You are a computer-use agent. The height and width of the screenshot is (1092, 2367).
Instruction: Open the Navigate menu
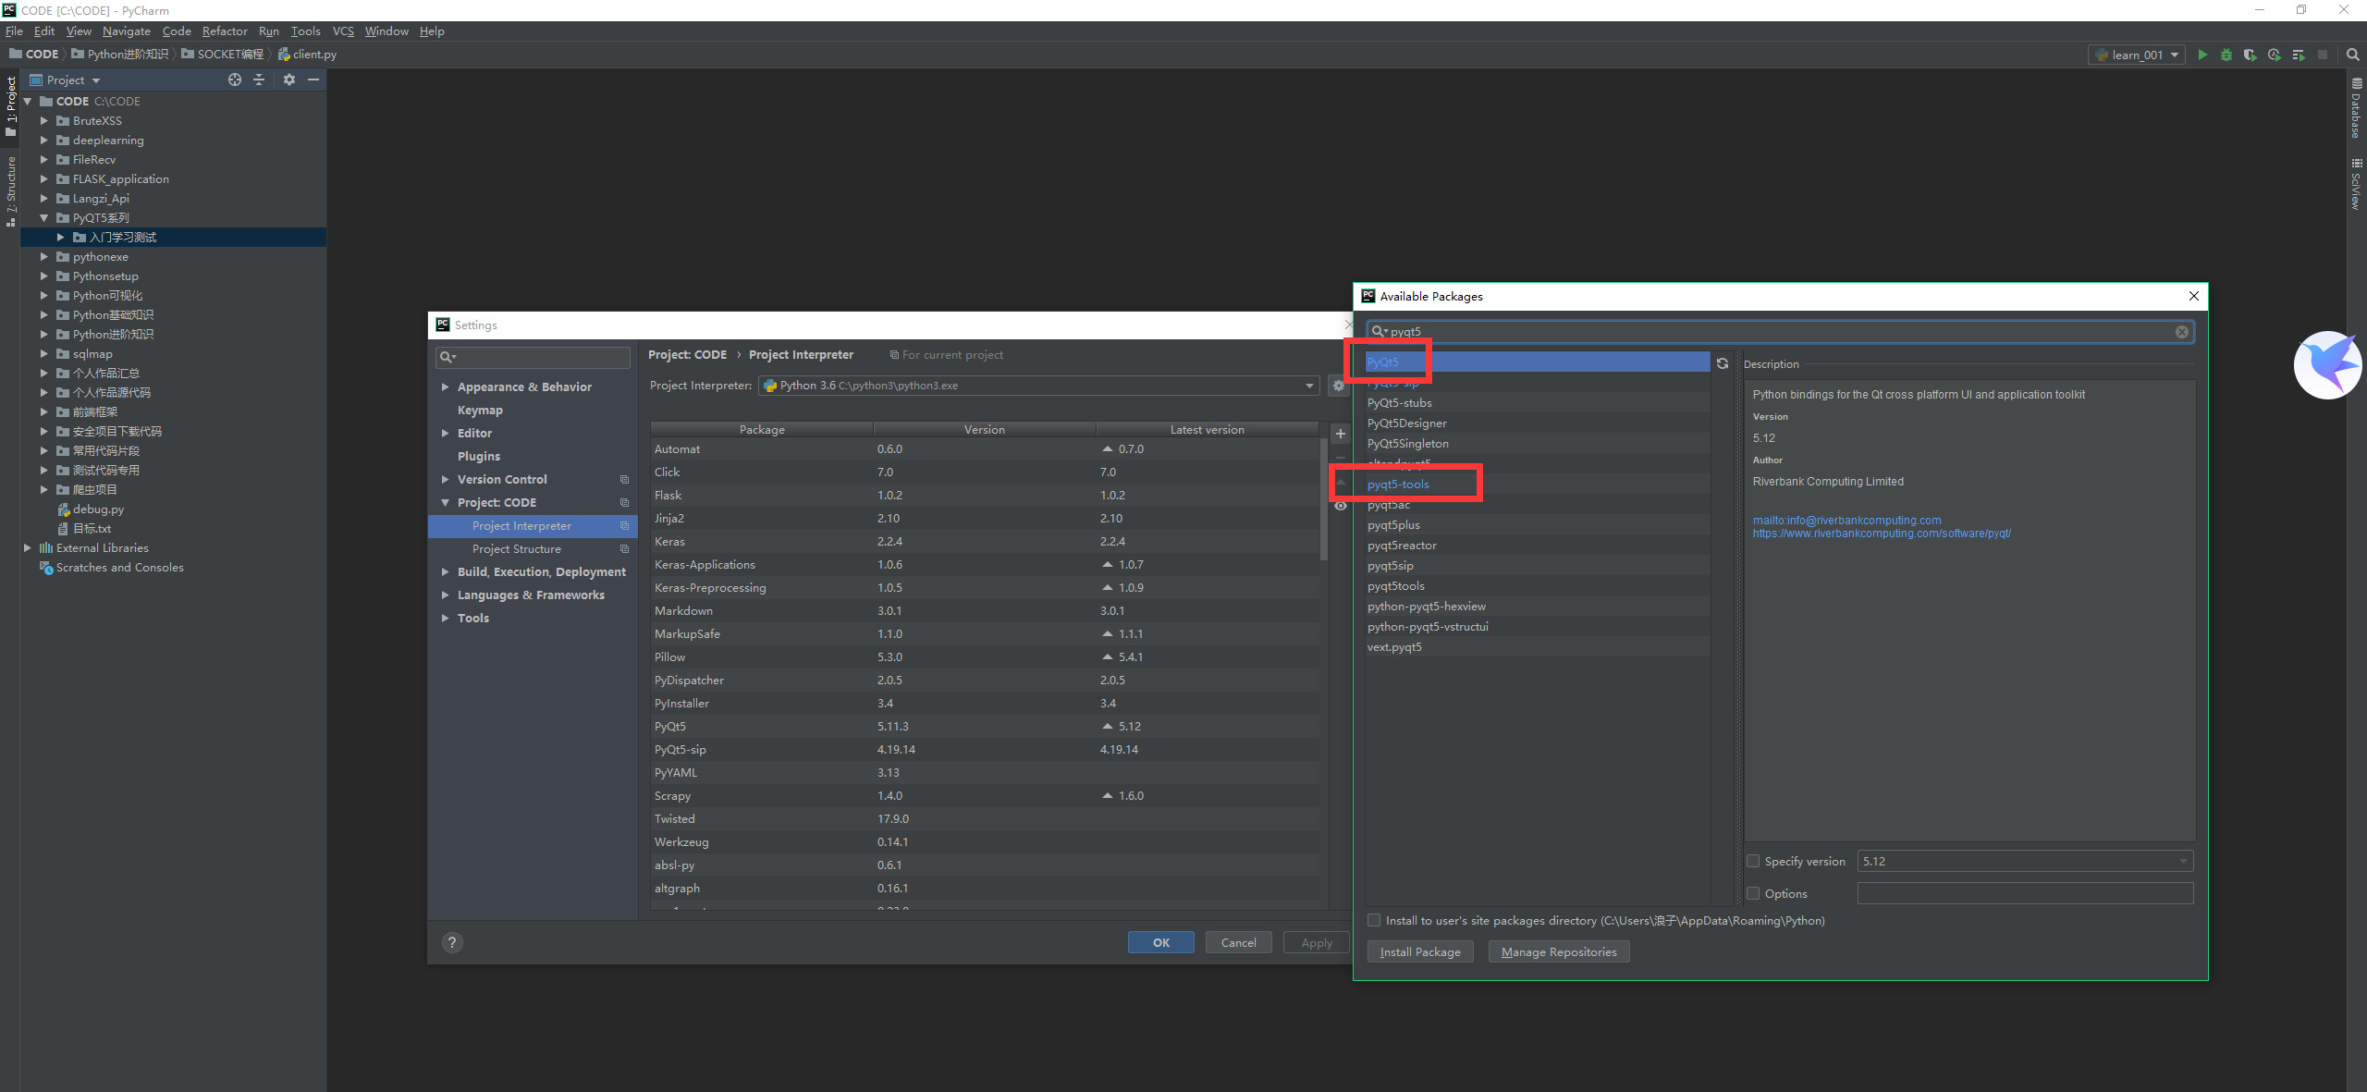tap(126, 31)
